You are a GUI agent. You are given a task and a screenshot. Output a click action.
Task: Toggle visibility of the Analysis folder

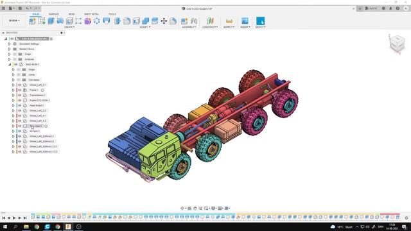pos(15,59)
